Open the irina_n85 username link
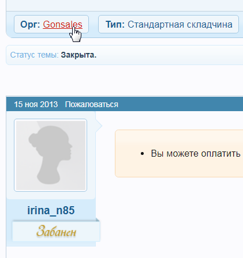 coord(51,210)
